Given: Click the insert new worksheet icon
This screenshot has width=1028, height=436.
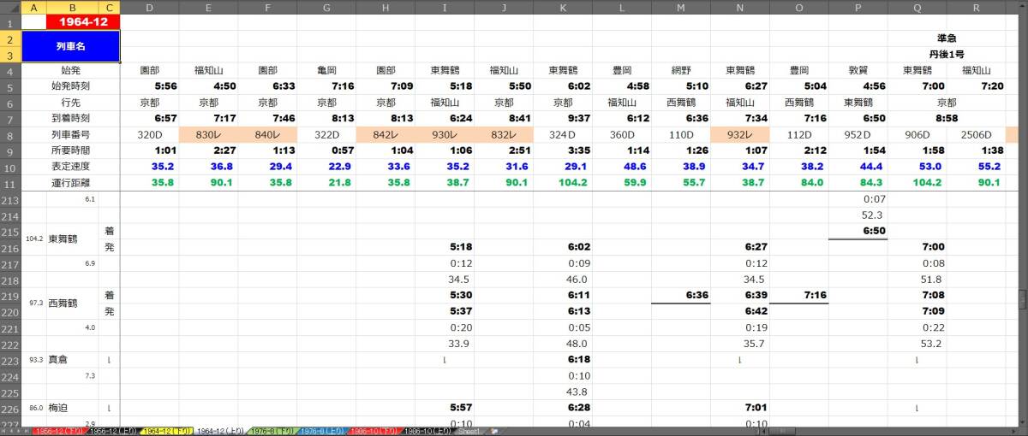Looking at the screenshot, I should [x=493, y=432].
